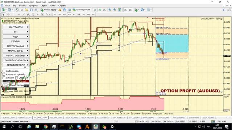Expand the ОДР panel menu
232x130 pixels.
point(16,36)
